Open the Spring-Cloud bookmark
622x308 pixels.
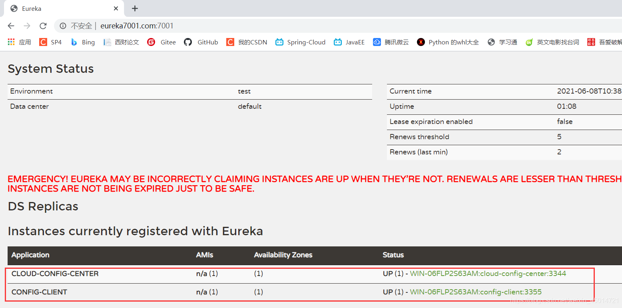[300, 42]
